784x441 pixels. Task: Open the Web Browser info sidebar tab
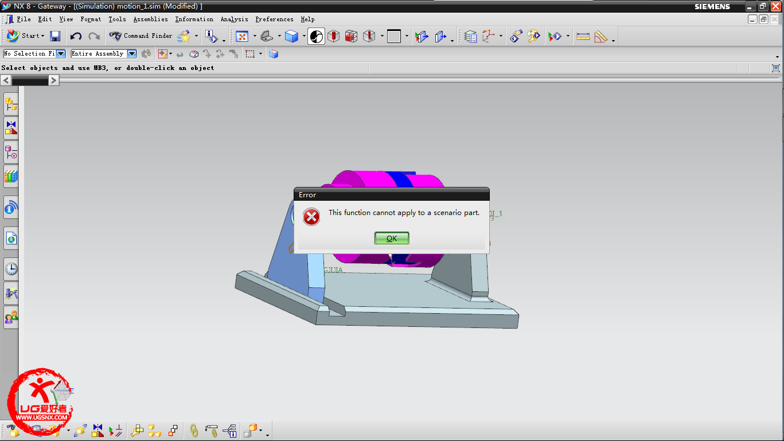11,207
